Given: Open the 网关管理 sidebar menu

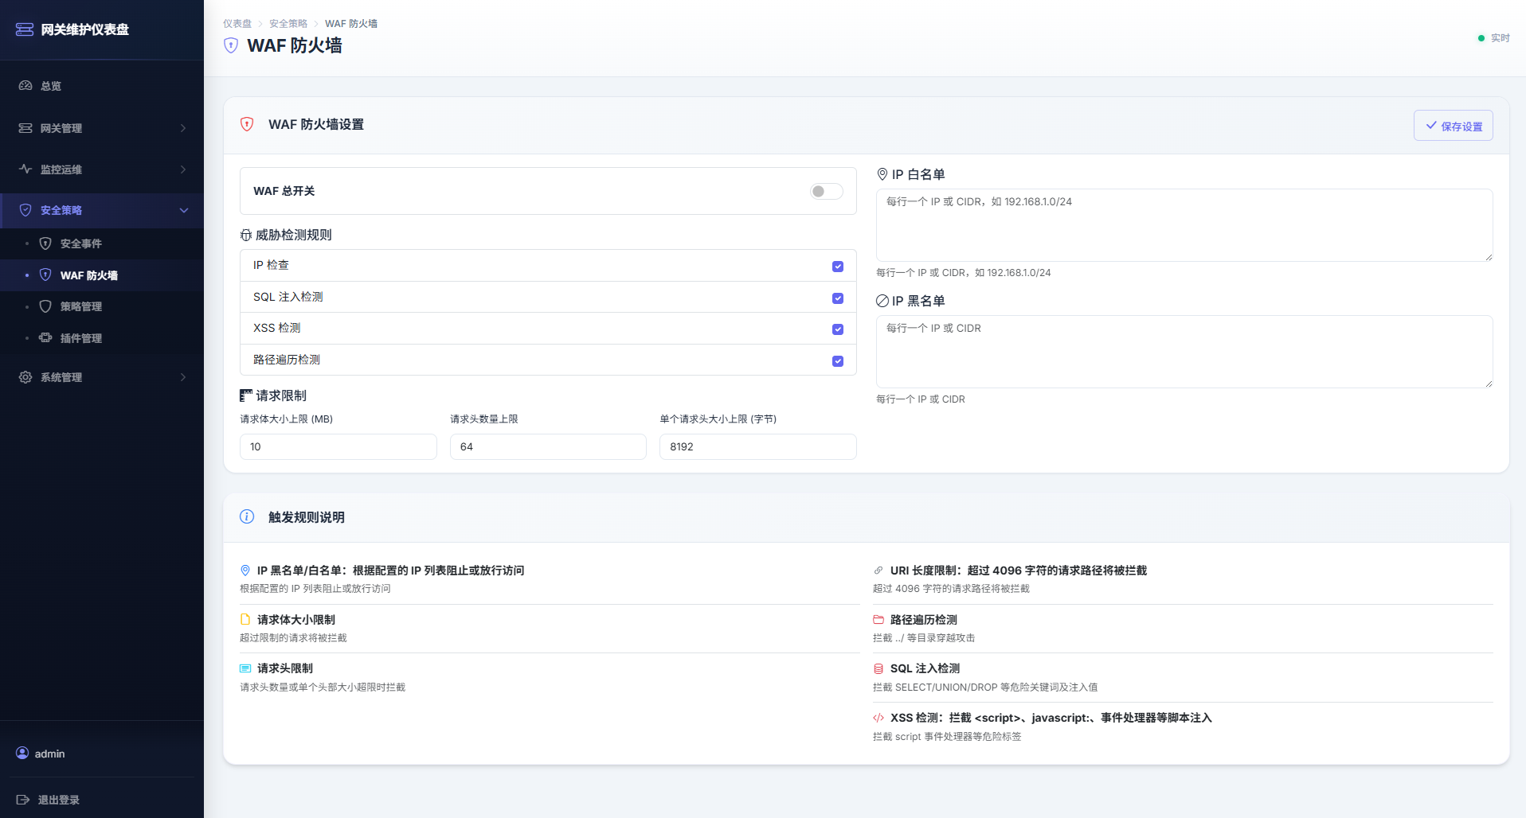Looking at the screenshot, I should point(102,128).
